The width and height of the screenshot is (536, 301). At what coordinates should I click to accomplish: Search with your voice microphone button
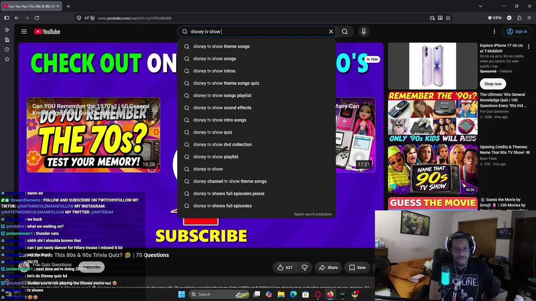click(x=363, y=31)
